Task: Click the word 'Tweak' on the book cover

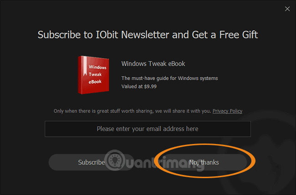Action: pos(95,74)
